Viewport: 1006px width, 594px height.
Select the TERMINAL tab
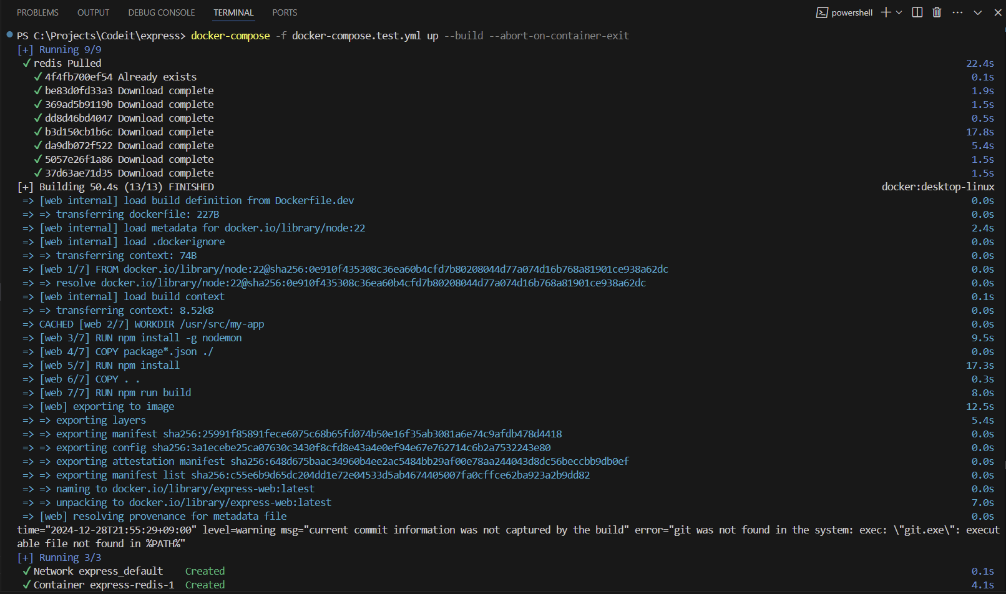[x=233, y=12]
